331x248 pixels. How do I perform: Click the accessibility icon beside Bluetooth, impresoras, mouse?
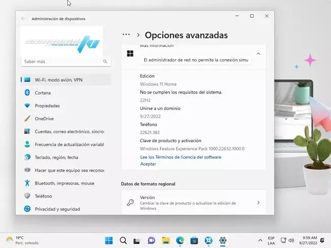(27, 182)
